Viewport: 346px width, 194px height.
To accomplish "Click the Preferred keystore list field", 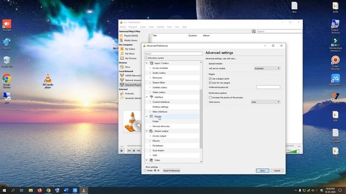I will coord(268,87).
